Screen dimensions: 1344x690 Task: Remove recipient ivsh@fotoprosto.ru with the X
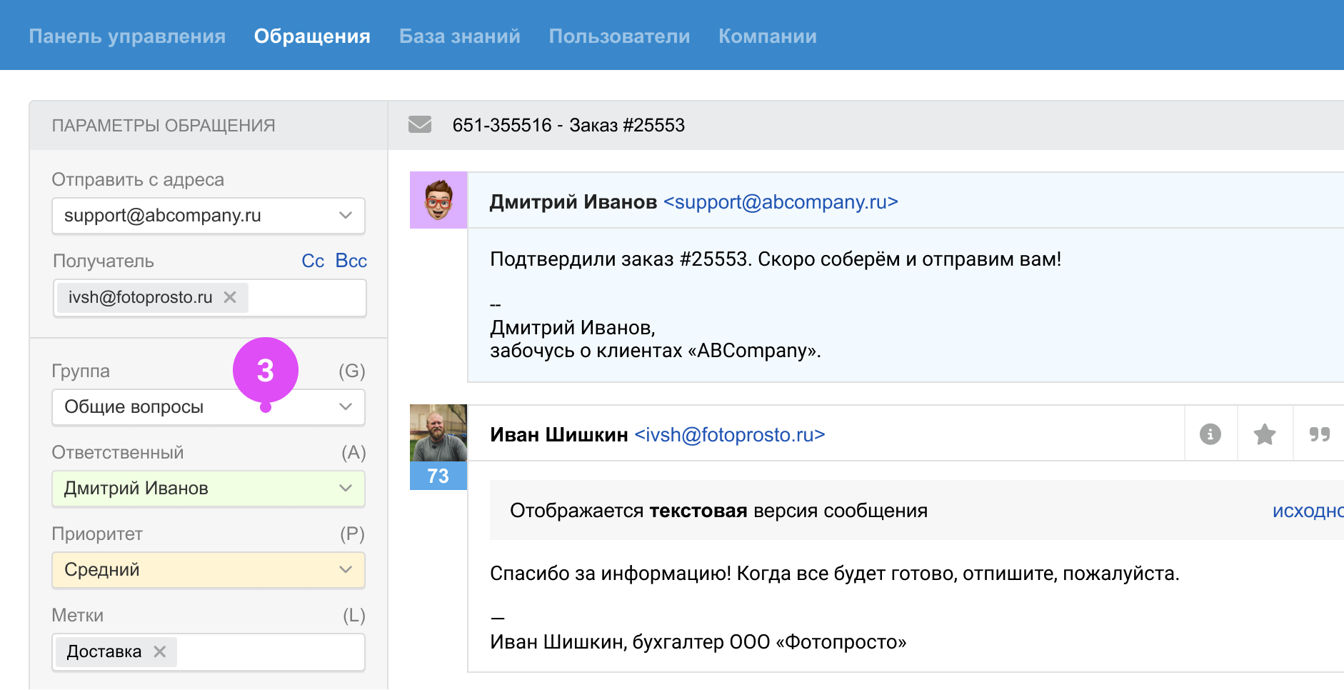pos(230,297)
